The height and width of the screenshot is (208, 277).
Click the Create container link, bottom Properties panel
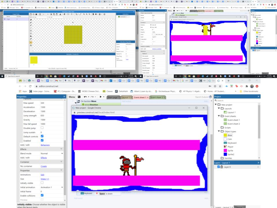click(44, 166)
